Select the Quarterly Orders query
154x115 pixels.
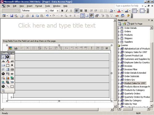click(132, 94)
